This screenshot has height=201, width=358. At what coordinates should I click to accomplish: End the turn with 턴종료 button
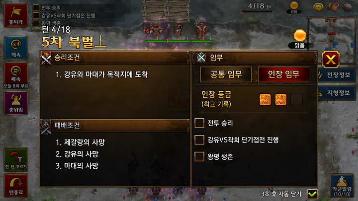pos(16,186)
